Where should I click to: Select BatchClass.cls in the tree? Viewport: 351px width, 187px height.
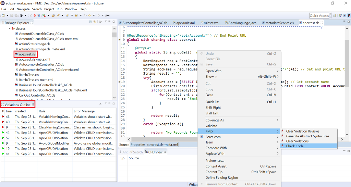(29, 75)
